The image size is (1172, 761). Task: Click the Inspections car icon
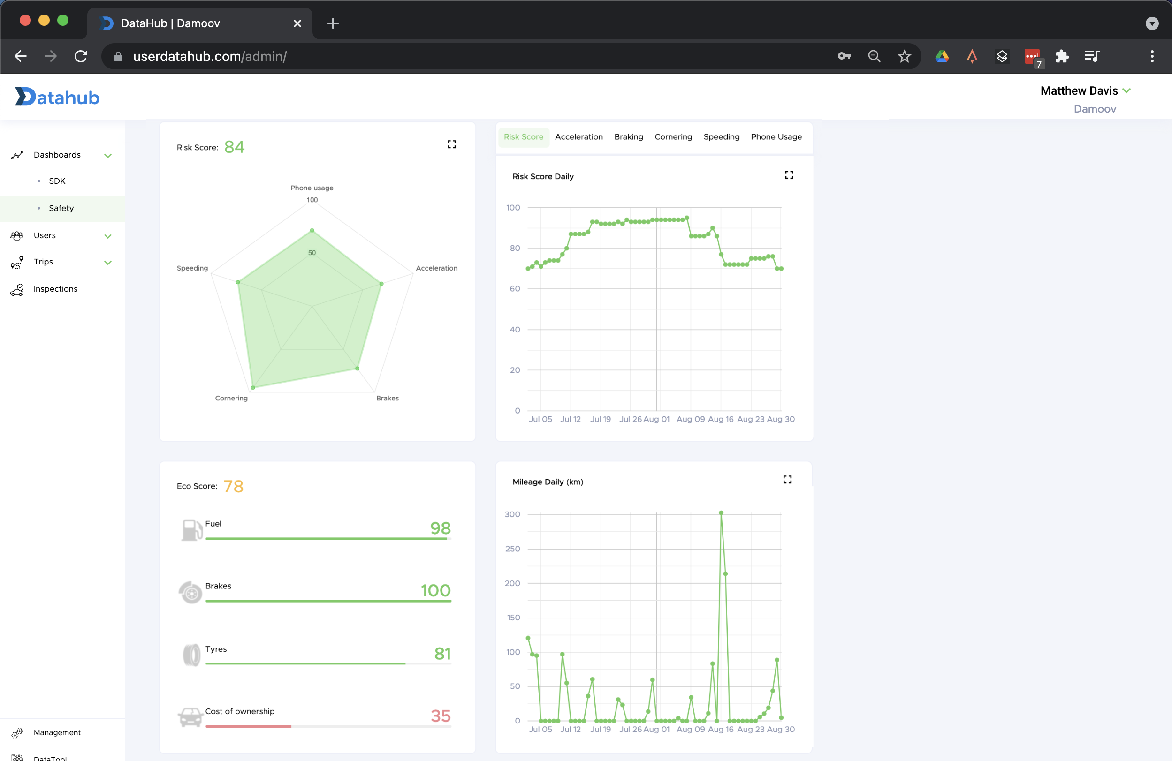pyautogui.click(x=17, y=289)
